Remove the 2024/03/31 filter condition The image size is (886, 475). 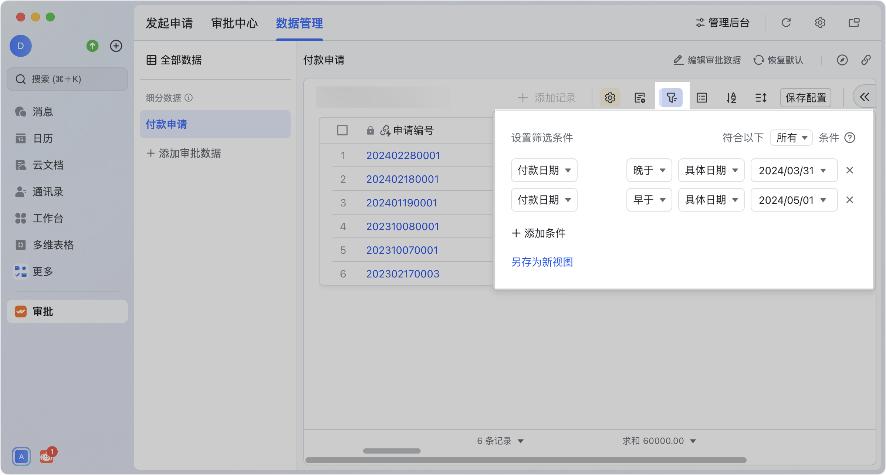coord(850,170)
